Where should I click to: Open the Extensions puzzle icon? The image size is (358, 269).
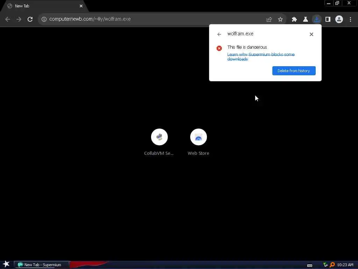pyautogui.click(x=294, y=20)
